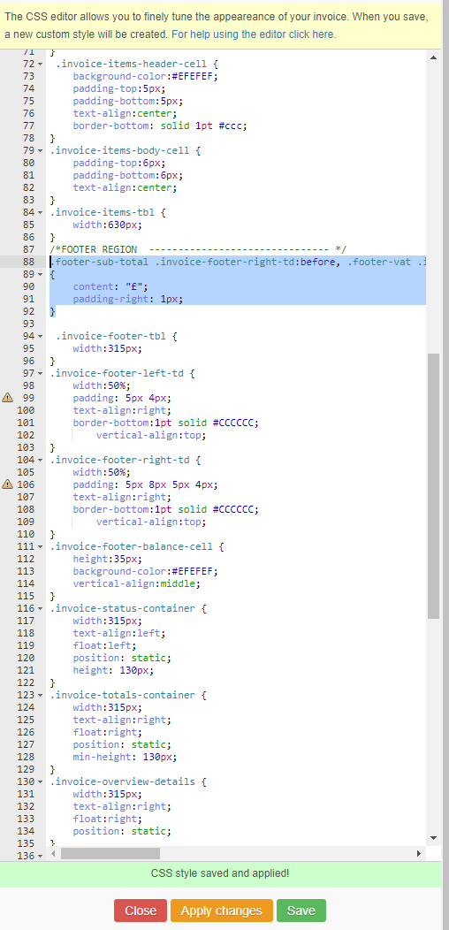Open the editor help link

tap(254, 34)
